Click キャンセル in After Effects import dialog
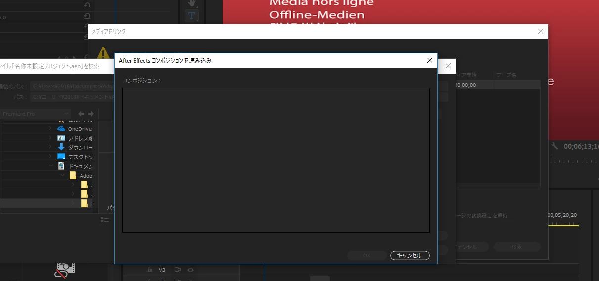Viewport: 599px width, 281px height. (410, 255)
